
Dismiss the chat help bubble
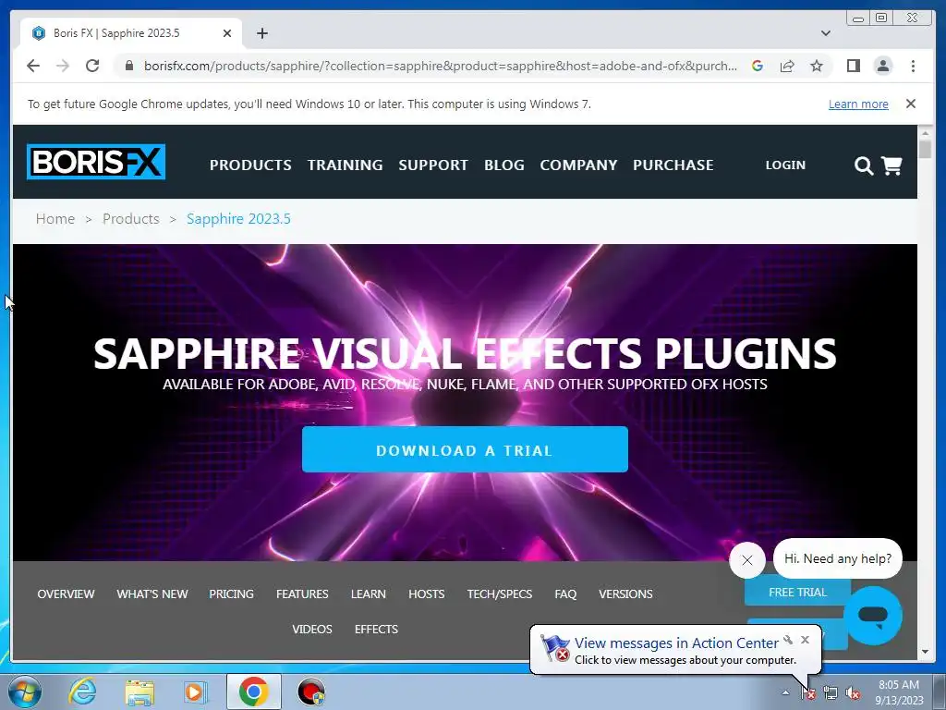(x=746, y=560)
